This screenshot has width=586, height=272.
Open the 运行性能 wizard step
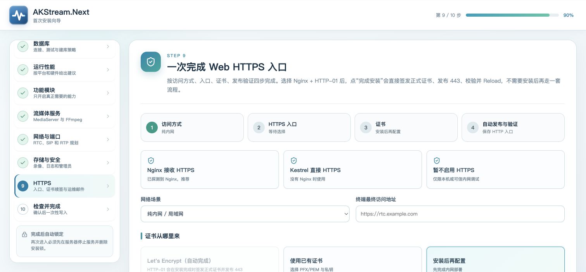(65, 70)
